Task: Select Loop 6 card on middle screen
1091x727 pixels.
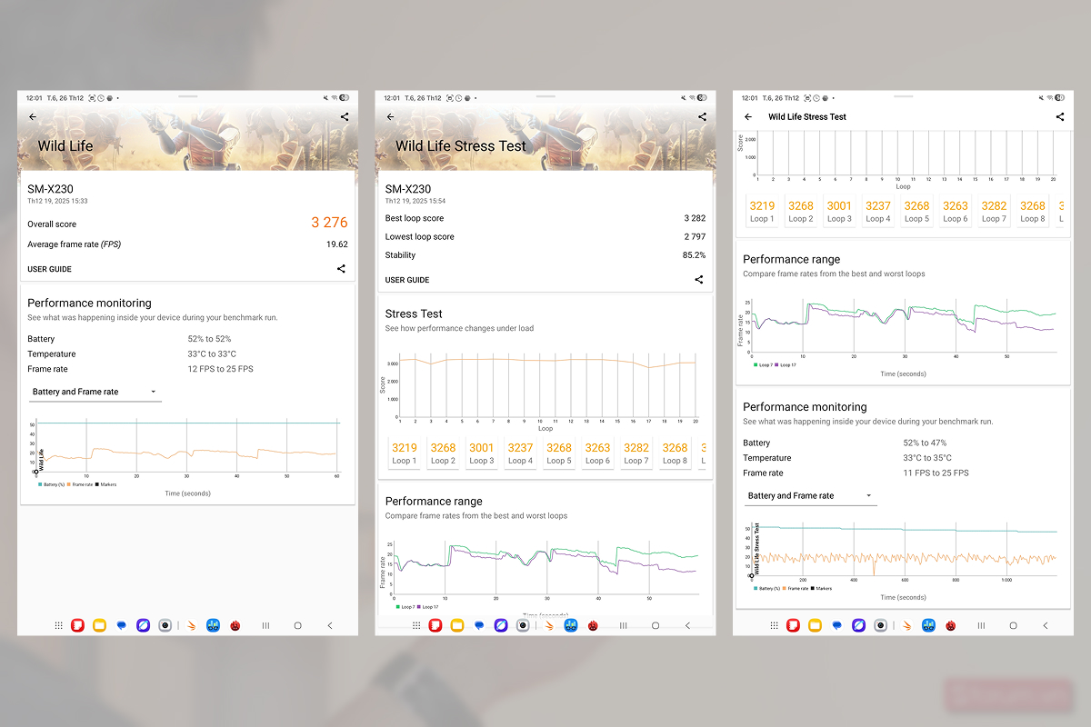Action: pos(597,453)
